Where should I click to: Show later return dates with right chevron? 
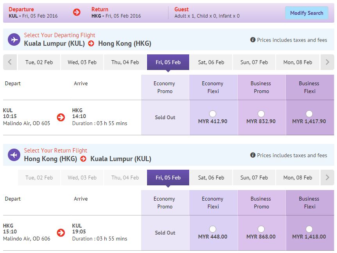tap(327, 178)
